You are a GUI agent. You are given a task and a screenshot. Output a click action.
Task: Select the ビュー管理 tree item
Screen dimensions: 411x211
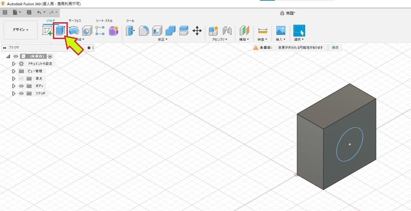(x=35, y=71)
